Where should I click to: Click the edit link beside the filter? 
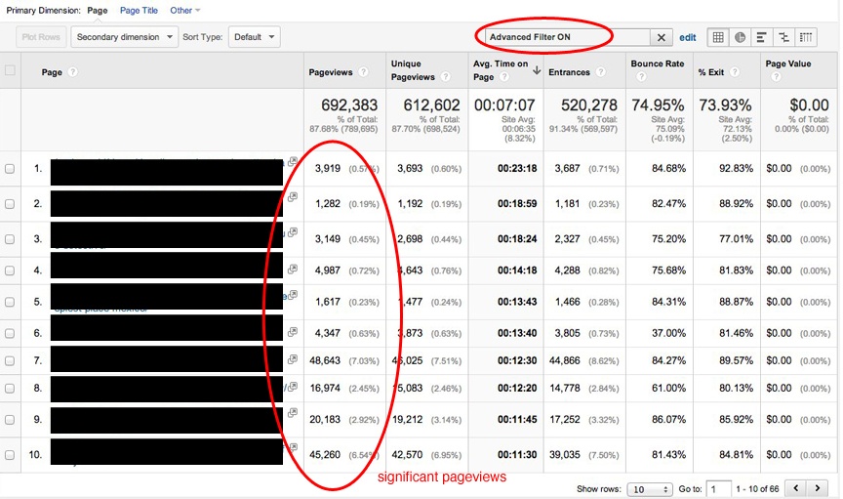tap(688, 37)
